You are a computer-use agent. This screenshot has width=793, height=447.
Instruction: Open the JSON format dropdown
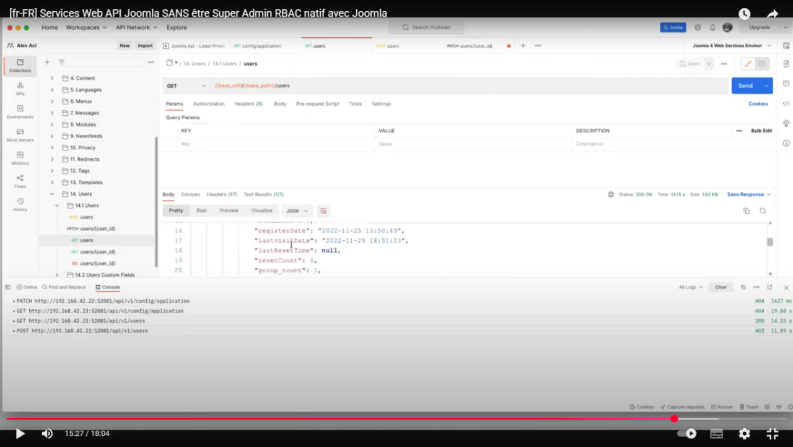click(297, 211)
